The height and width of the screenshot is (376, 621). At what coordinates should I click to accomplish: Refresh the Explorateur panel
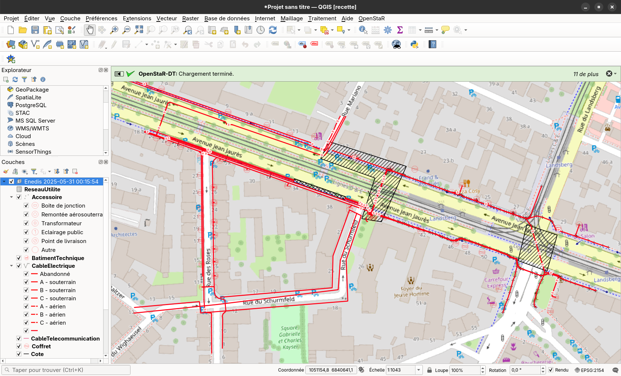pos(15,79)
